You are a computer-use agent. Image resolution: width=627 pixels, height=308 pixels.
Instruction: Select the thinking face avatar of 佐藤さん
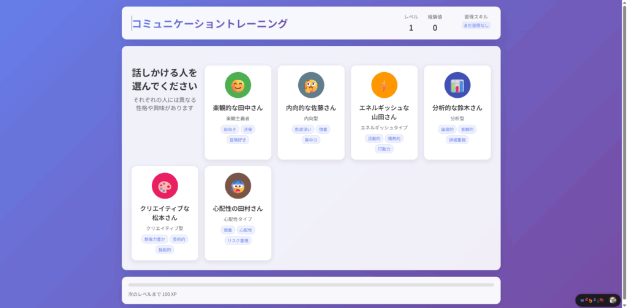click(311, 85)
